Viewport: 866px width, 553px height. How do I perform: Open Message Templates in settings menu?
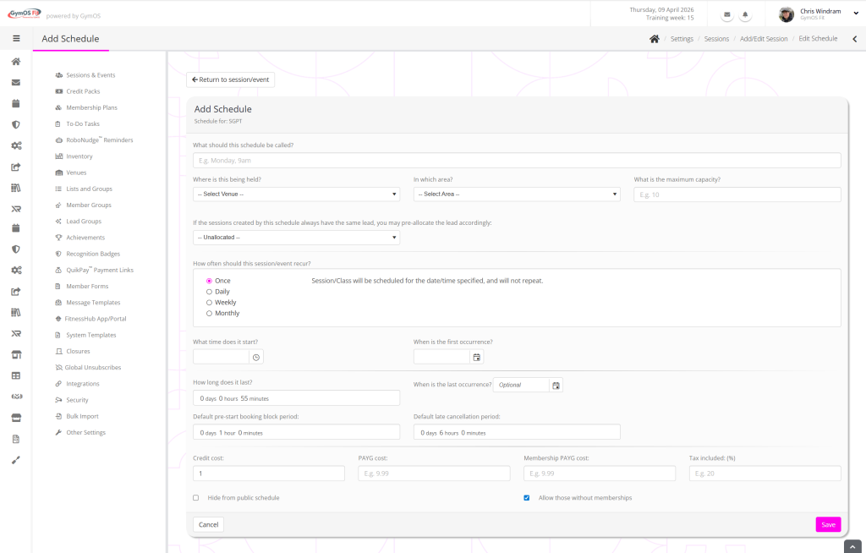tap(93, 303)
